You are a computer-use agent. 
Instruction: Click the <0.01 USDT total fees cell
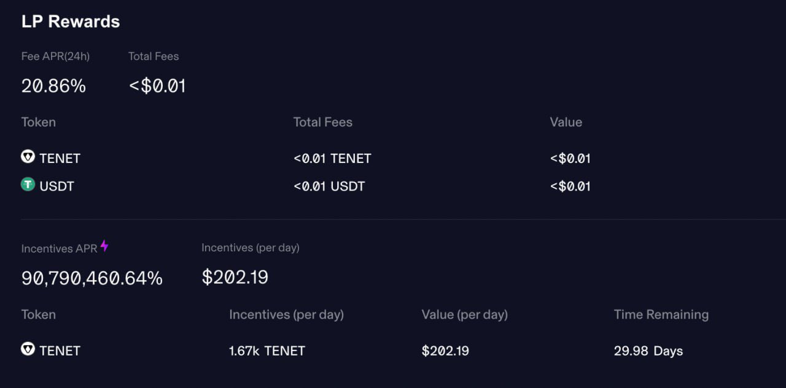click(x=329, y=186)
